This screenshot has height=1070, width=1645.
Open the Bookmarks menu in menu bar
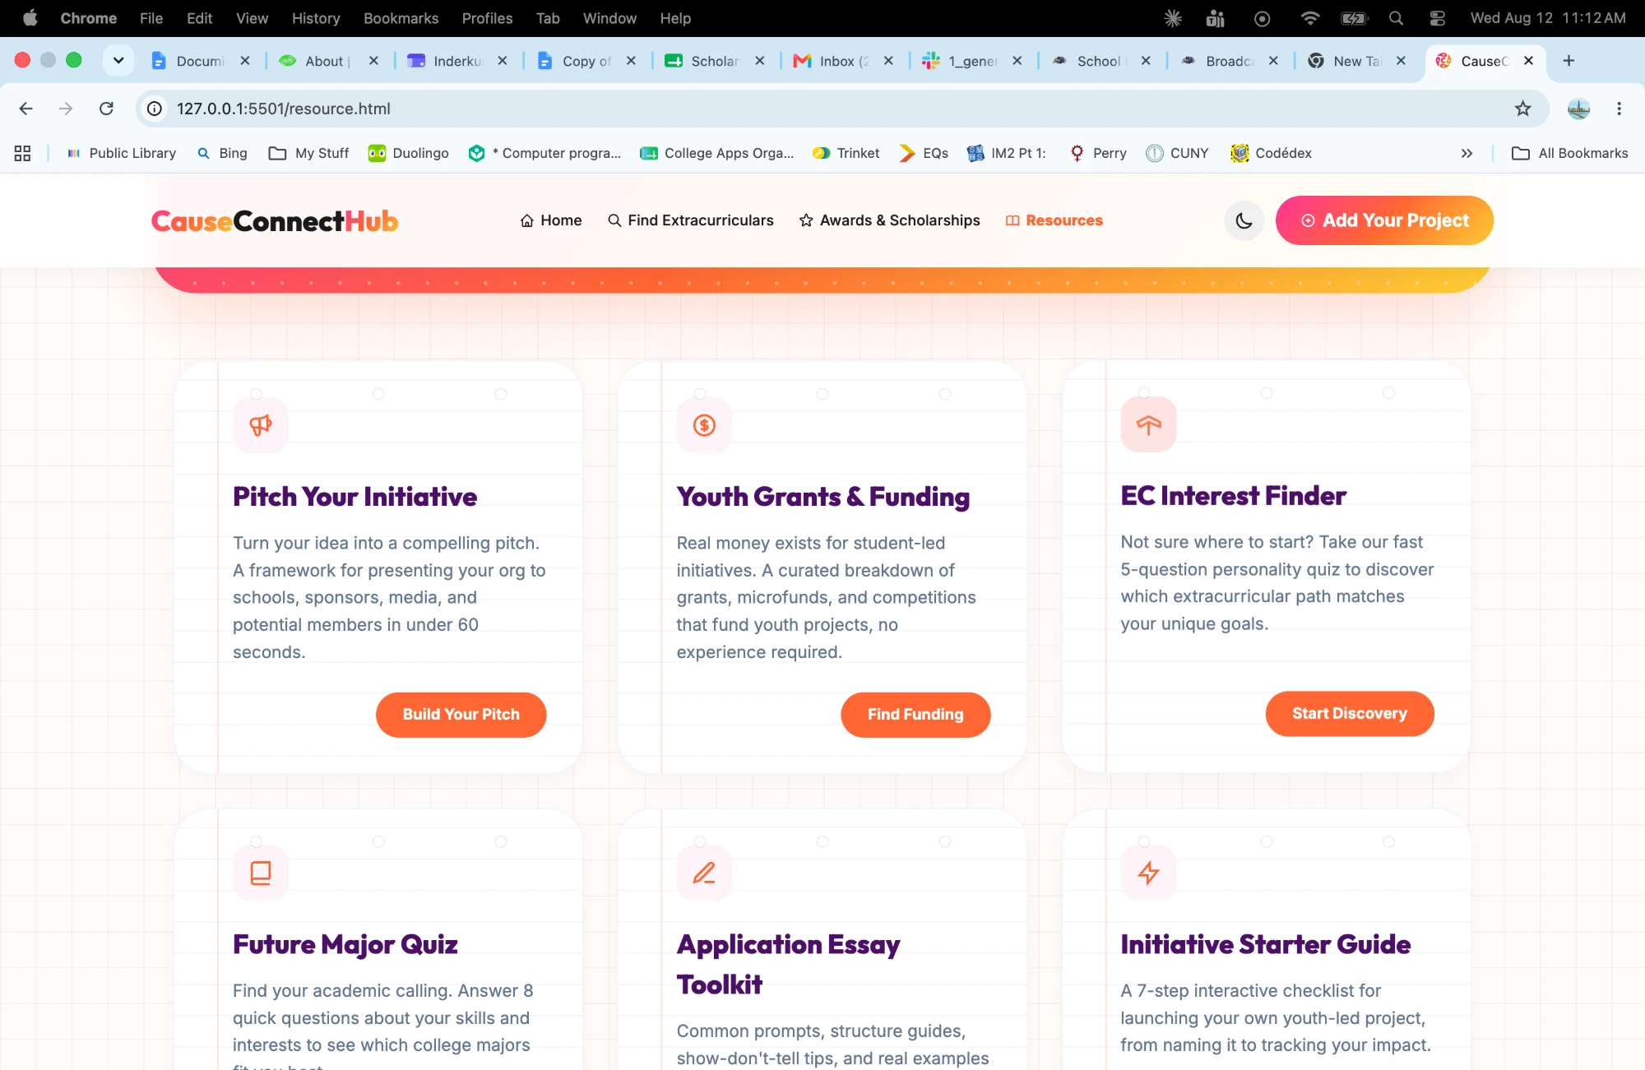click(401, 18)
